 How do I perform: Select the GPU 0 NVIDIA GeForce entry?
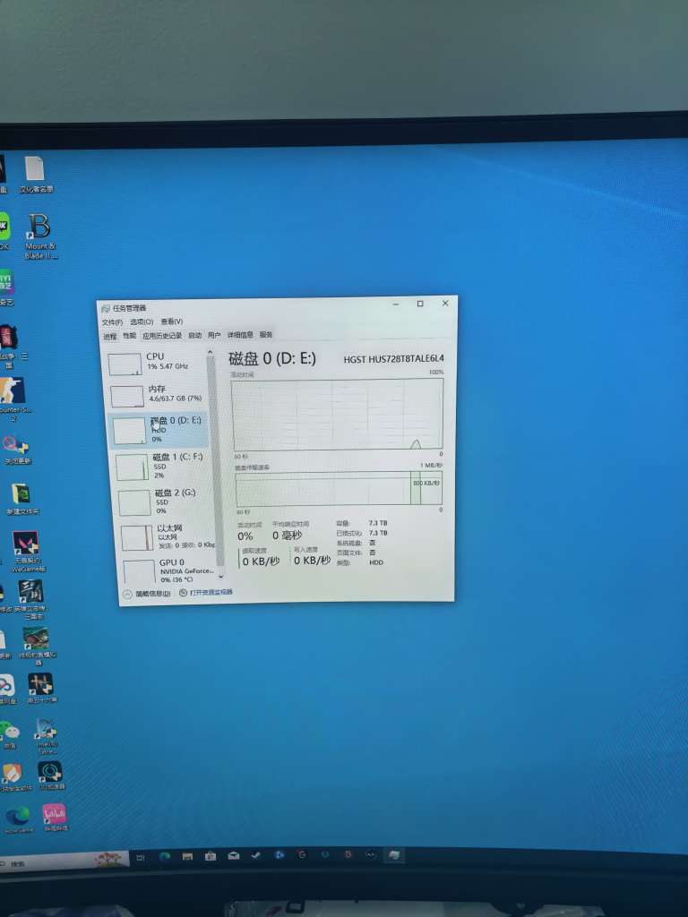point(169,570)
